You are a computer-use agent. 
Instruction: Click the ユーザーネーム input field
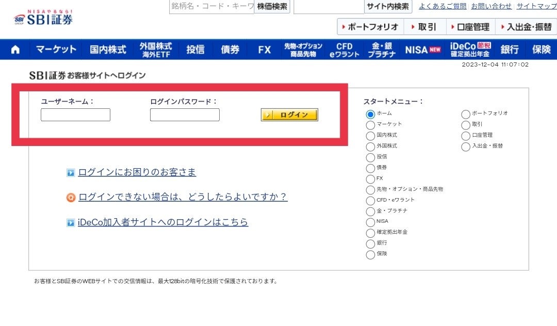click(75, 115)
